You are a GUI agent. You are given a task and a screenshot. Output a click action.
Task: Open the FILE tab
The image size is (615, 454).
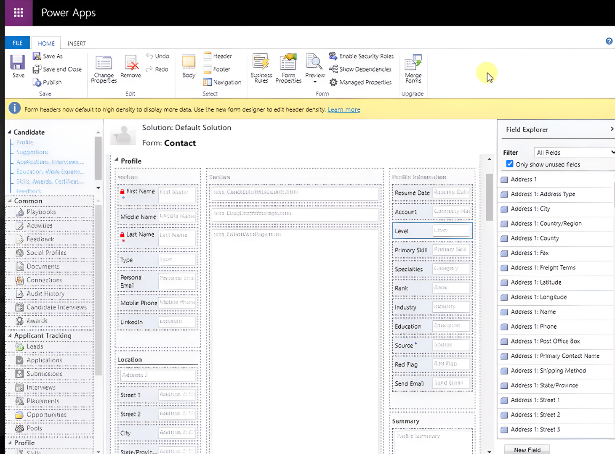pyautogui.click(x=17, y=43)
